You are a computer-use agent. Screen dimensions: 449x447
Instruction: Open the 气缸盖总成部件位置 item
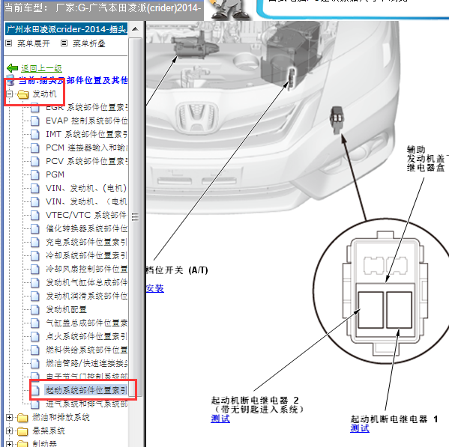click(x=86, y=323)
